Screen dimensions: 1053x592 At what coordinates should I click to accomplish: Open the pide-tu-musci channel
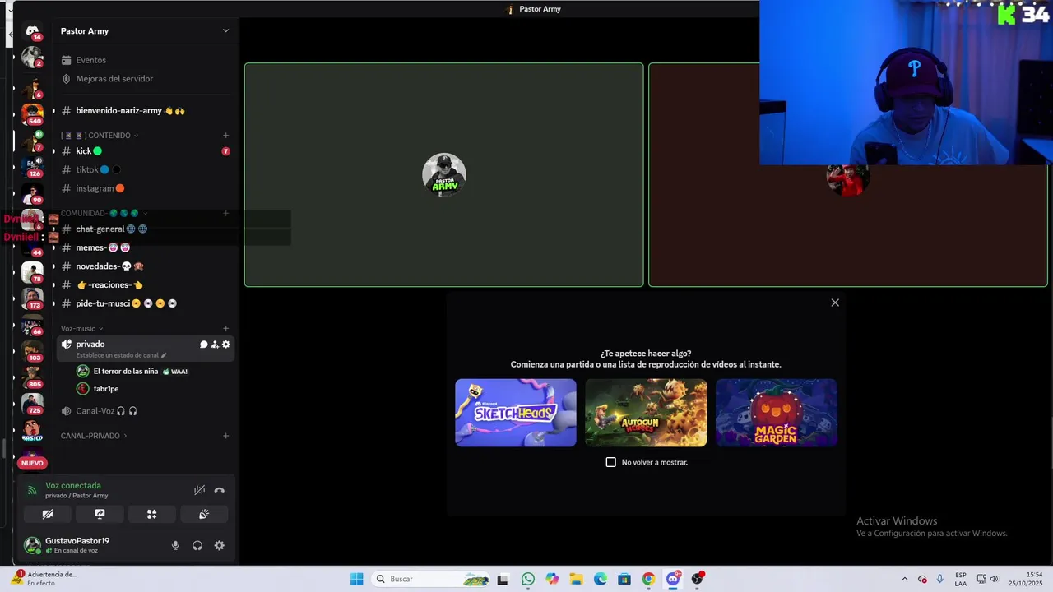click(x=146, y=303)
